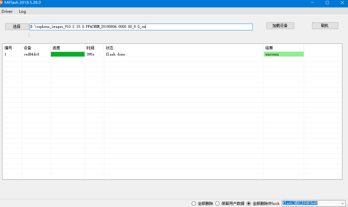Click row number 1 cell
The image size is (348, 207).
click(x=5, y=54)
